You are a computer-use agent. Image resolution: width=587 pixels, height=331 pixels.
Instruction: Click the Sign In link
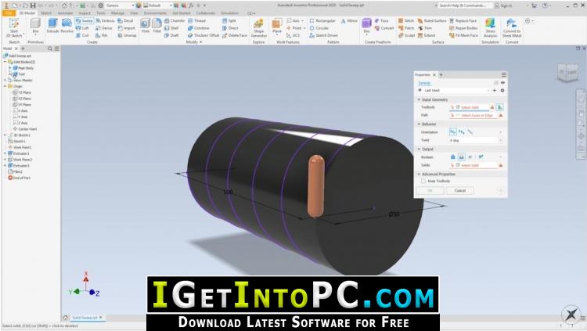[x=503, y=5]
